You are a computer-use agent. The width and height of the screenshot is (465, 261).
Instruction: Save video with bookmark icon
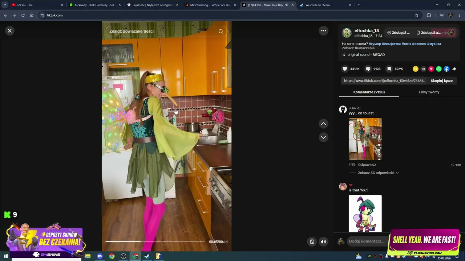pyautogui.click(x=389, y=69)
